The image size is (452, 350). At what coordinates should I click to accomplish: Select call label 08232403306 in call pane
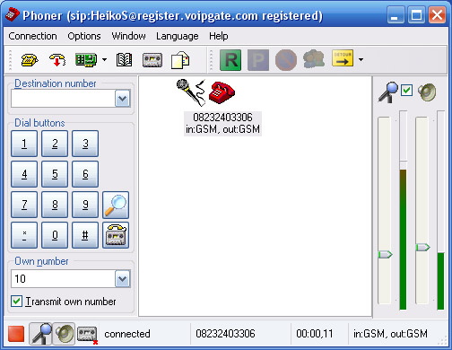coord(222,118)
